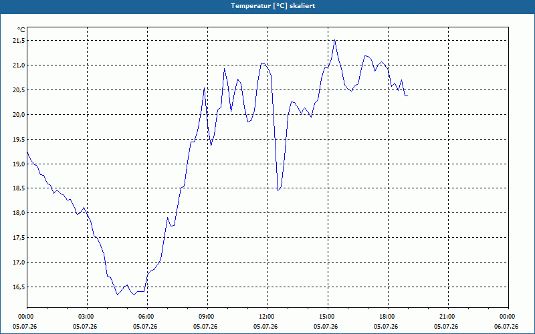Click the 09:00 time axis label
This screenshot has height=334, width=535.
pyautogui.click(x=207, y=317)
